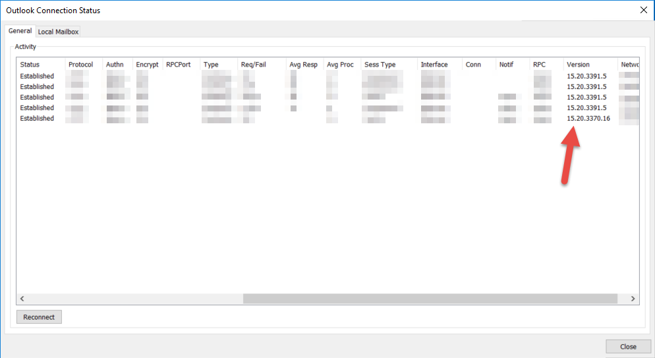Click the Avg Proc column header

(x=342, y=65)
